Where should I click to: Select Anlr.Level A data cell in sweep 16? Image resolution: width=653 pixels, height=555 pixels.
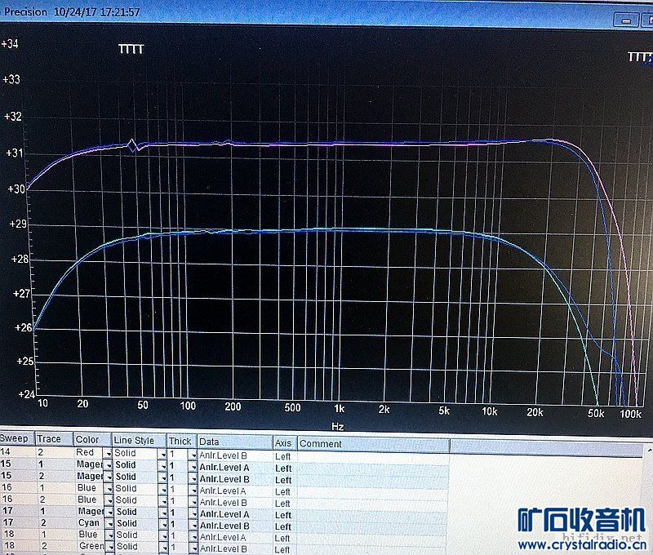[x=235, y=491]
